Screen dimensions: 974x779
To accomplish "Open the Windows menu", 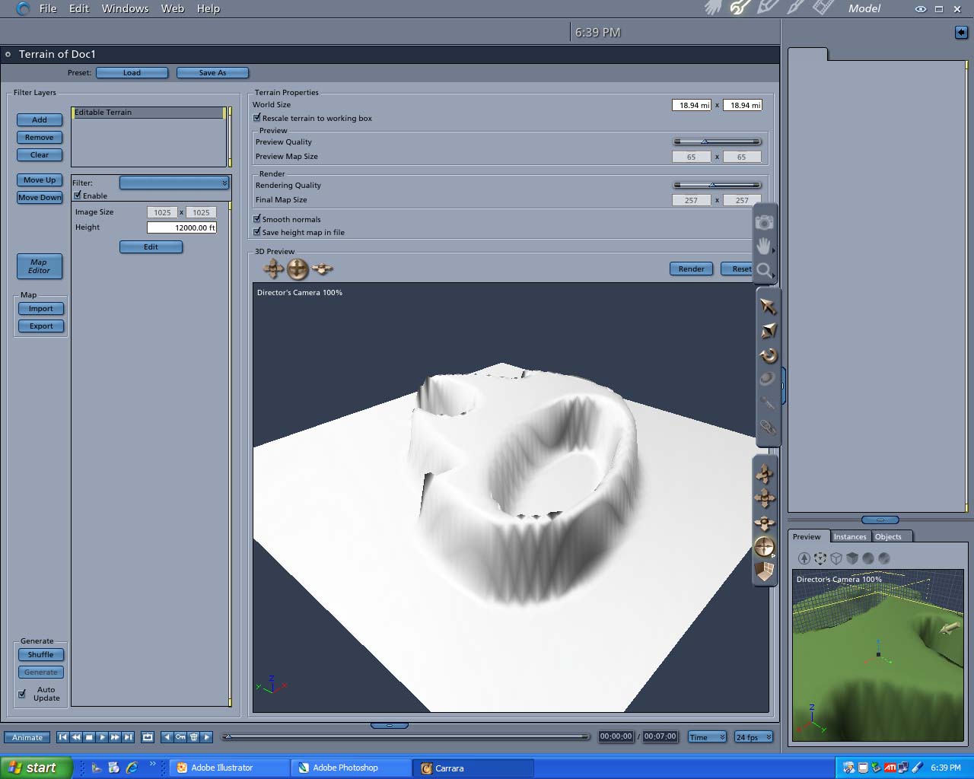I will [x=125, y=8].
